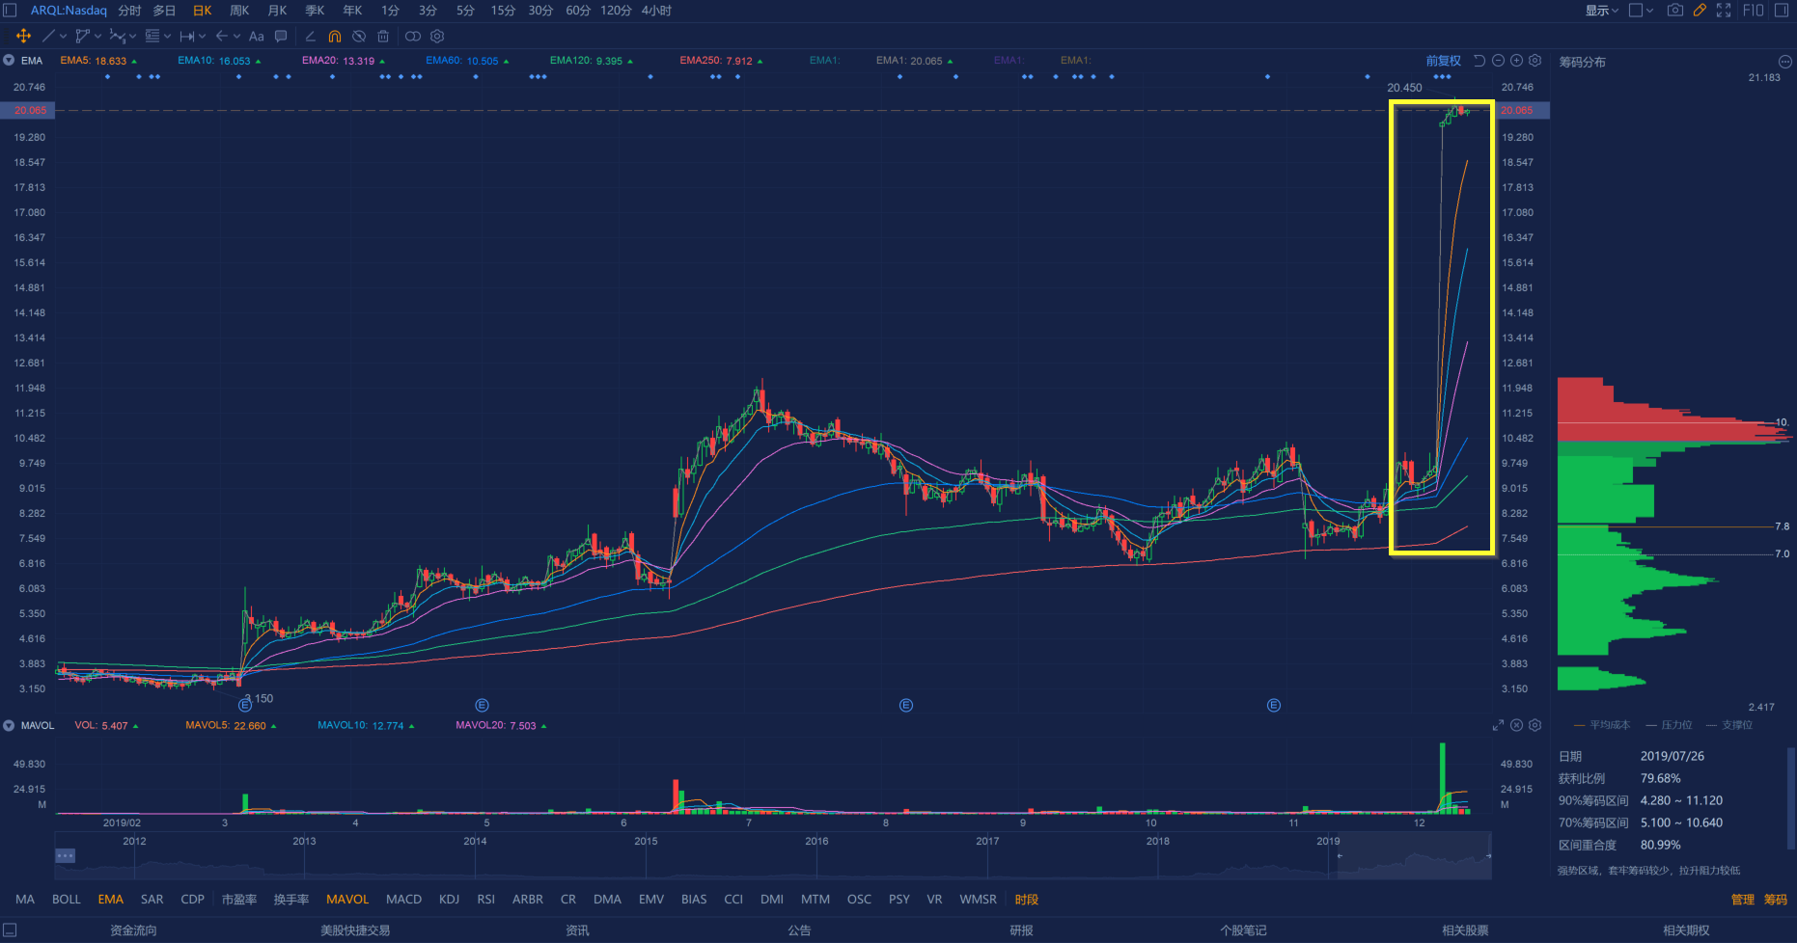Zoom in the chart with plus icon
1797x943 pixels.
click(1516, 61)
